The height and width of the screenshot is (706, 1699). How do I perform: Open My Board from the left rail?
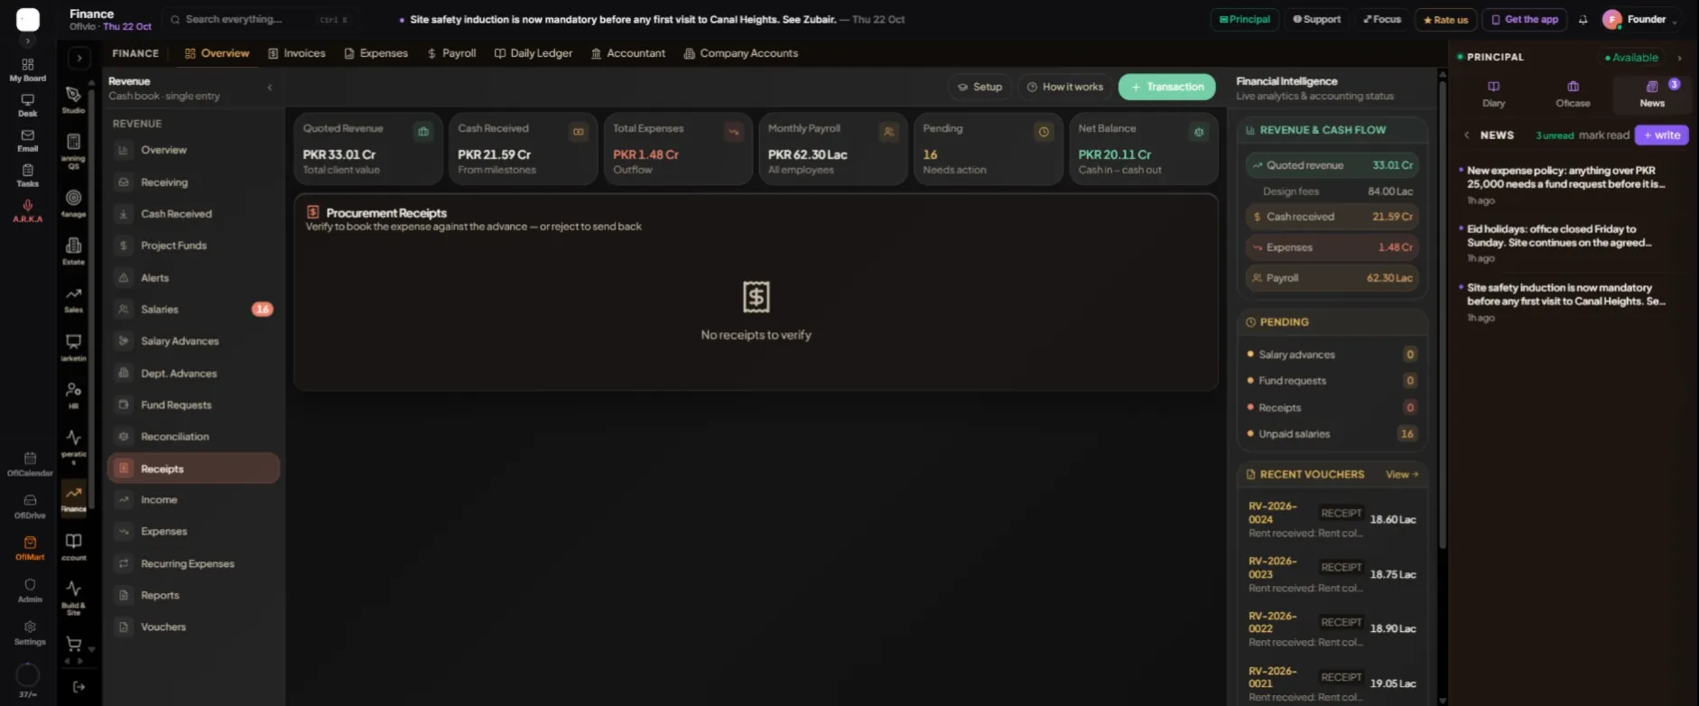(x=28, y=70)
